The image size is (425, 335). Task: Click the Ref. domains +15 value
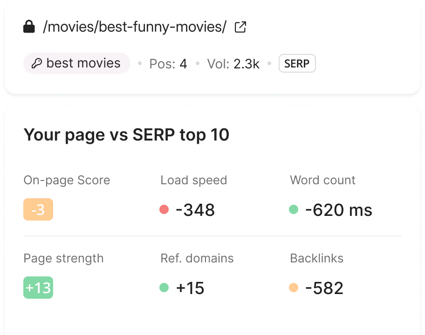click(189, 288)
